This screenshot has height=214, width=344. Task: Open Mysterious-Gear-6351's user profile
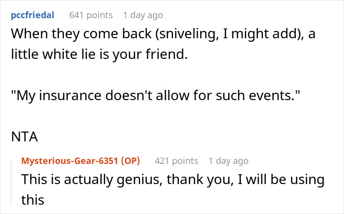(x=70, y=160)
